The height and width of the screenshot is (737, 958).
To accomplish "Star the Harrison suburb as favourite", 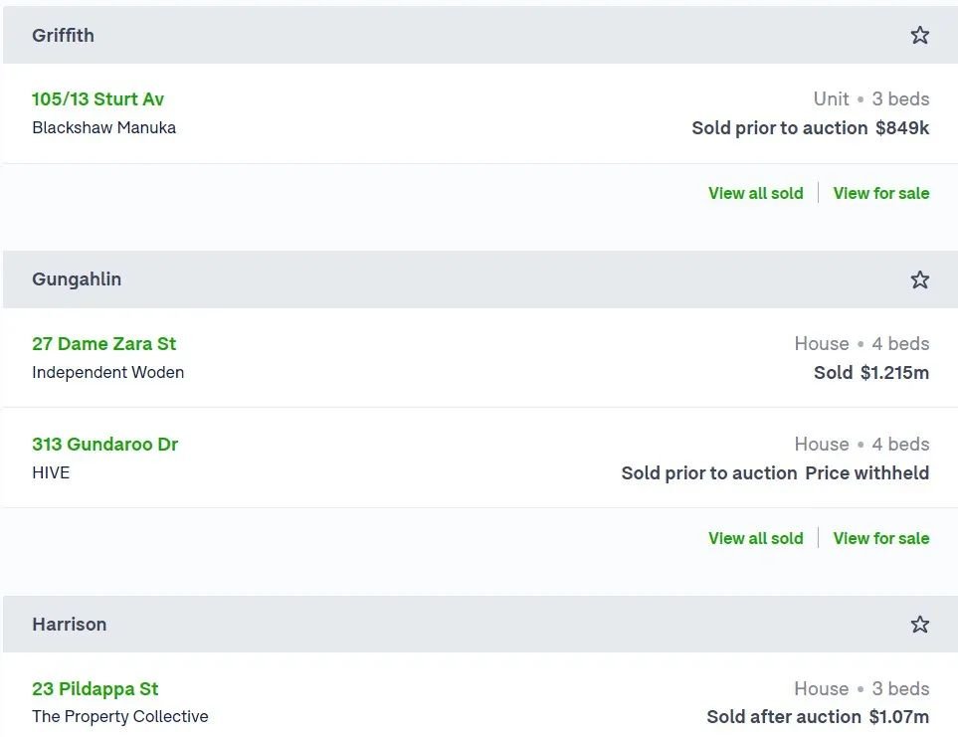I will 919,624.
